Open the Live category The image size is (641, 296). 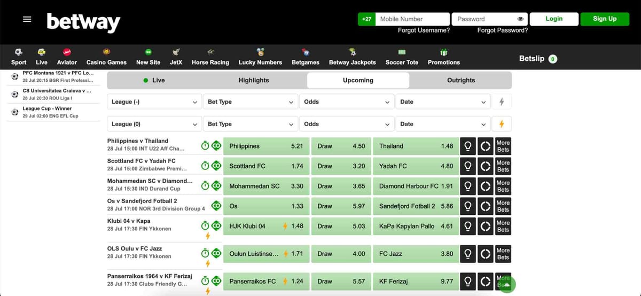(x=42, y=57)
